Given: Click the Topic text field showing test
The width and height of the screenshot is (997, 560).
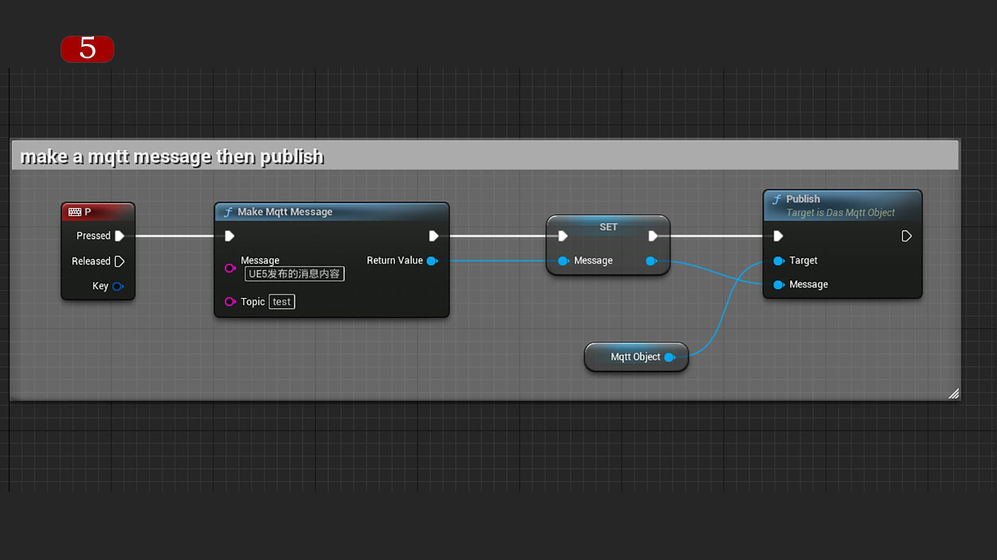Looking at the screenshot, I should [x=281, y=301].
